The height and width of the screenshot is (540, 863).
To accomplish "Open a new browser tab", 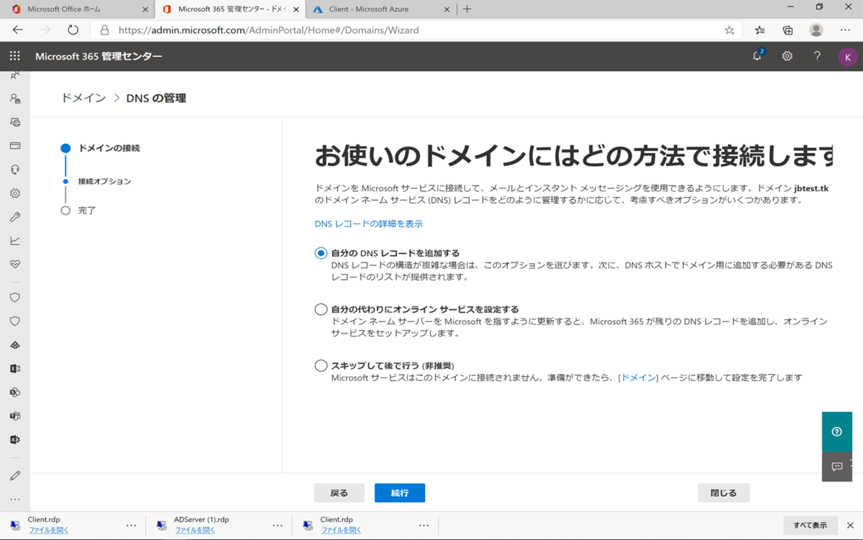I will (x=467, y=9).
